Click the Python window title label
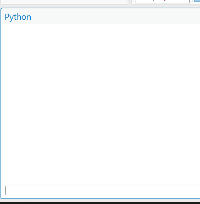 click(18, 17)
